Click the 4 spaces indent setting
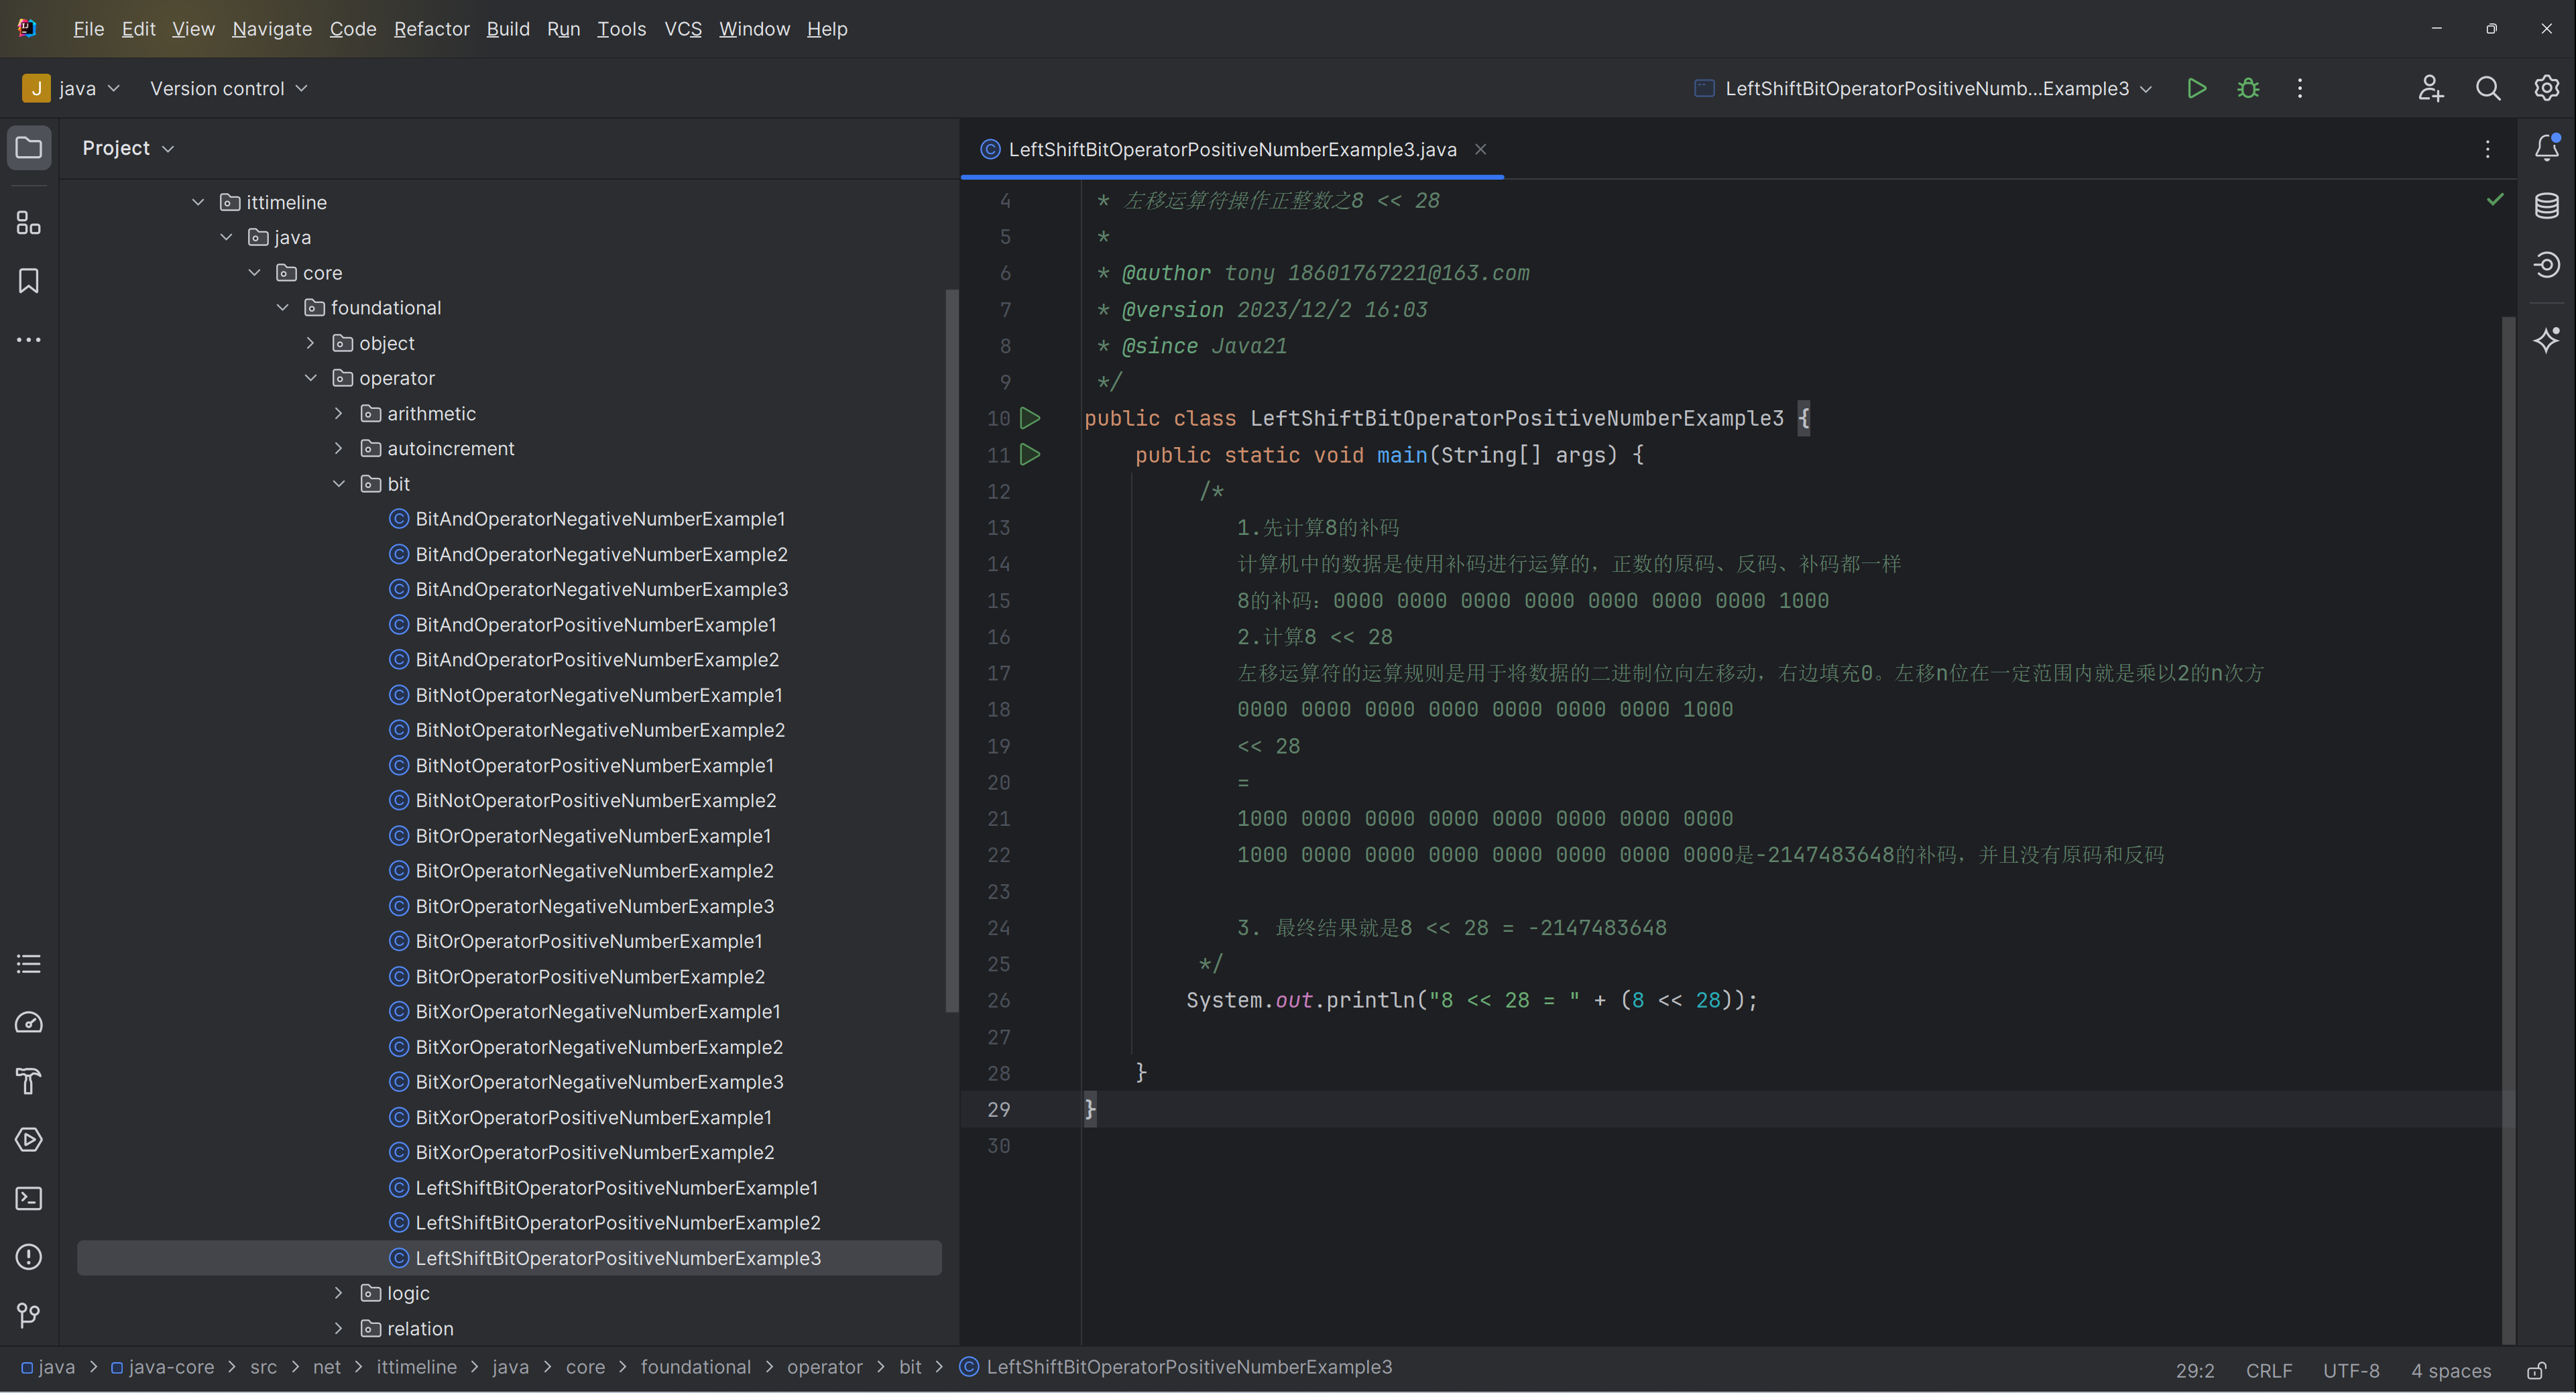This screenshot has width=2576, height=1393. point(2450,1370)
